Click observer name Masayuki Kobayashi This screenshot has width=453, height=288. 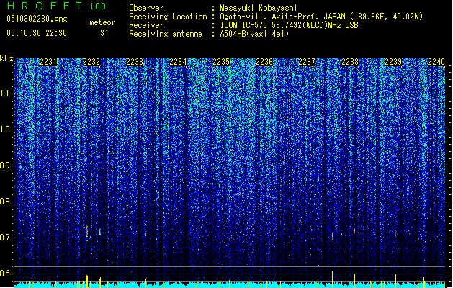tap(259, 8)
